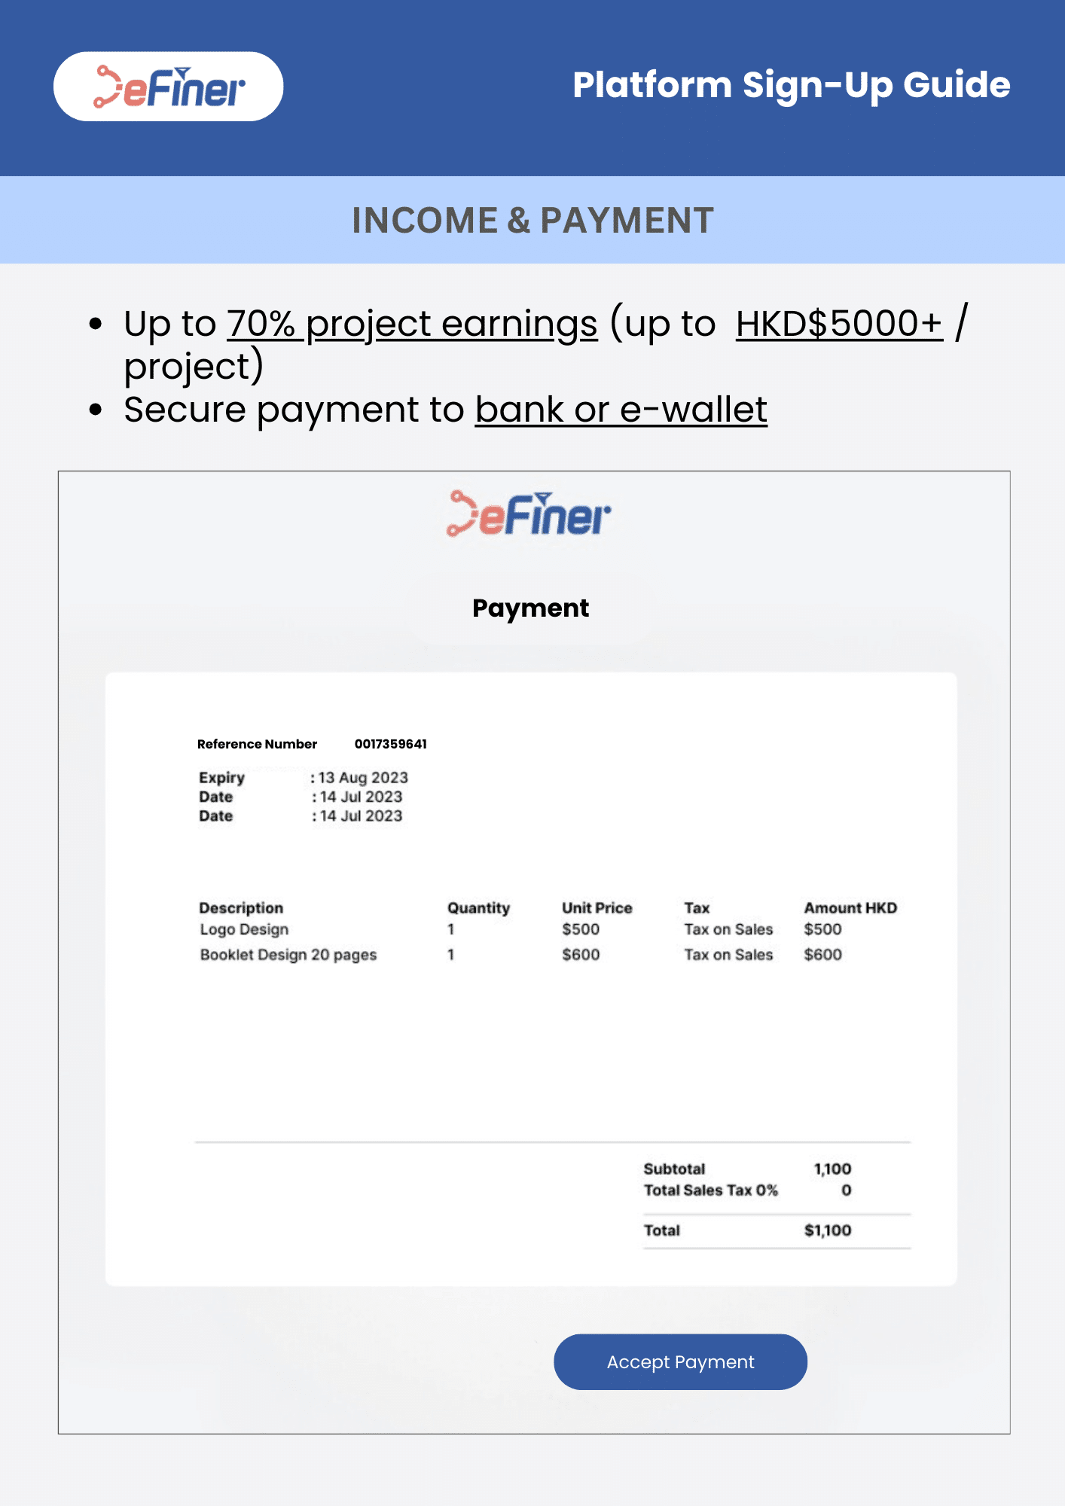Image resolution: width=1065 pixels, height=1506 pixels.
Task: Click the Payment heading
Action: coord(531,608)
